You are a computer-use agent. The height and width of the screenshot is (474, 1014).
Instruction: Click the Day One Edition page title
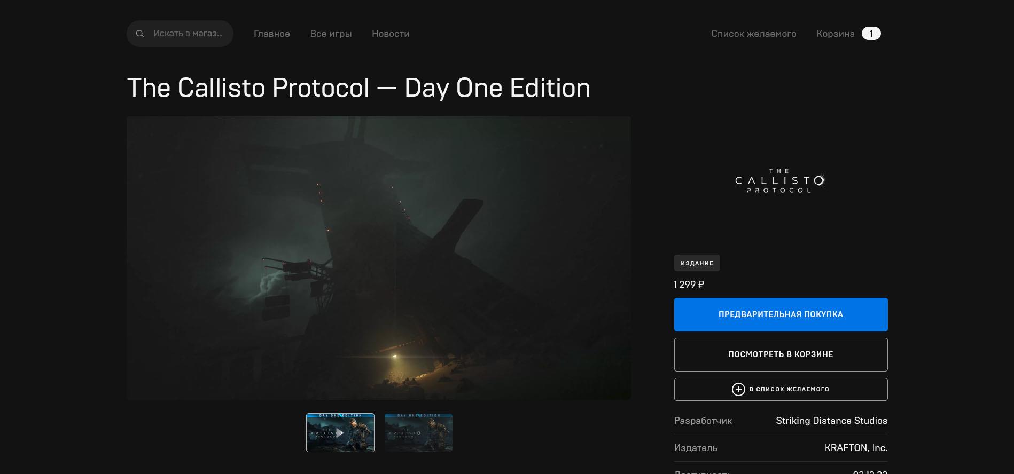click(x=358, y=88)
